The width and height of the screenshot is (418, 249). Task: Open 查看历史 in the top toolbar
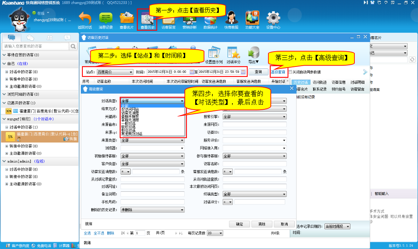tap(147, 20)
